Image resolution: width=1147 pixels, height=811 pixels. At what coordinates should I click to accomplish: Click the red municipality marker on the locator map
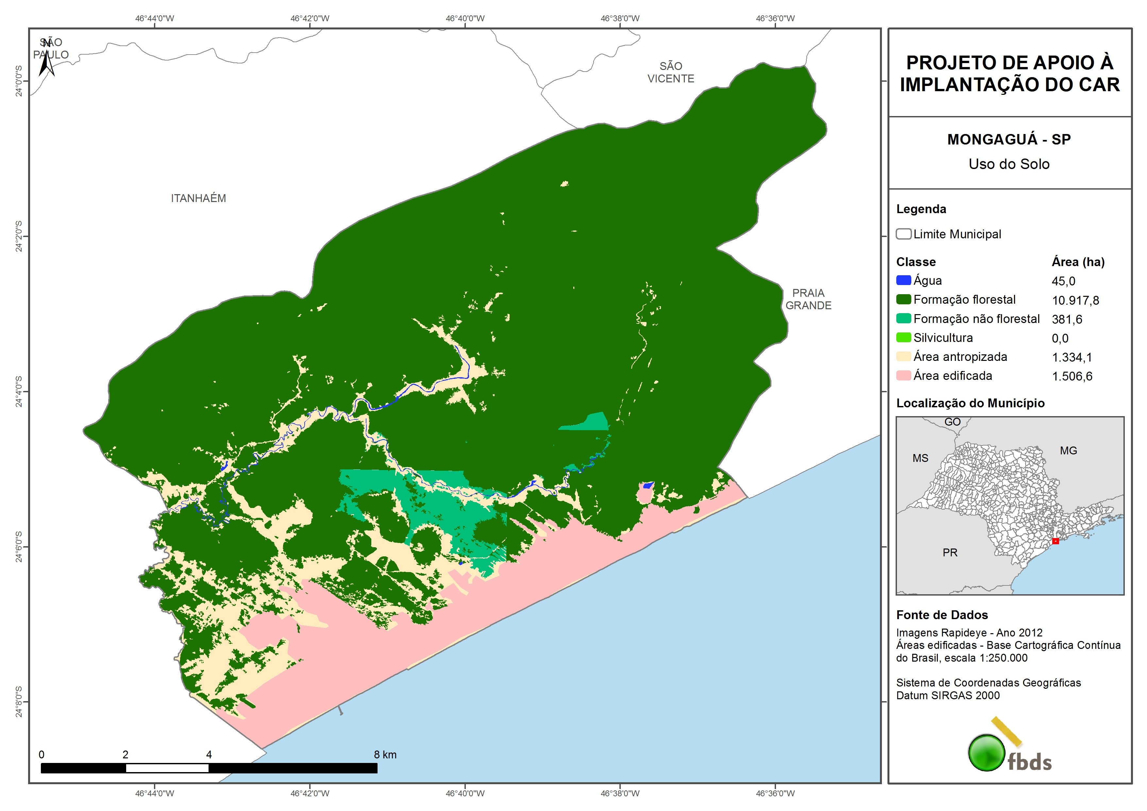click(x=1055, y=541)
